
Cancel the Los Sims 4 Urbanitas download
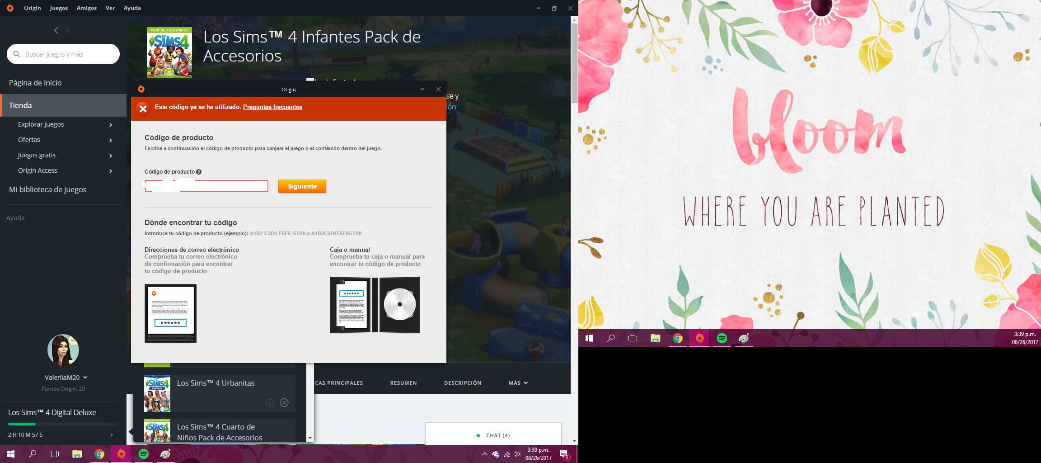284,403
